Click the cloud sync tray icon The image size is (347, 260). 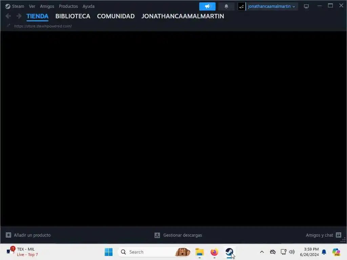273,252
